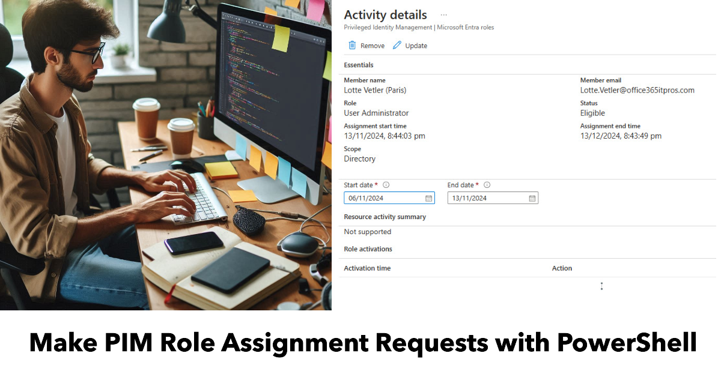This screenshot has width=721, height=377.
Task: Click the User Administrator role value
Action: click(x=376, y=113)
